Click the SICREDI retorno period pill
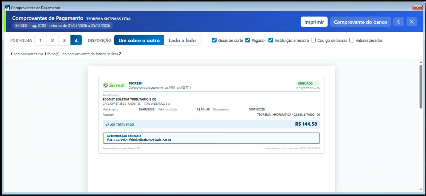This screenshot has width=426, height=196. click(x=63, y=26)
